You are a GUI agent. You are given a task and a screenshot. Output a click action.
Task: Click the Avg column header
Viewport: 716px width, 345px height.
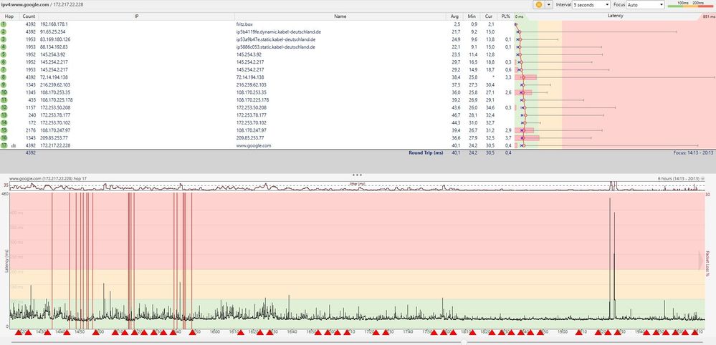(x=454, y=16)
